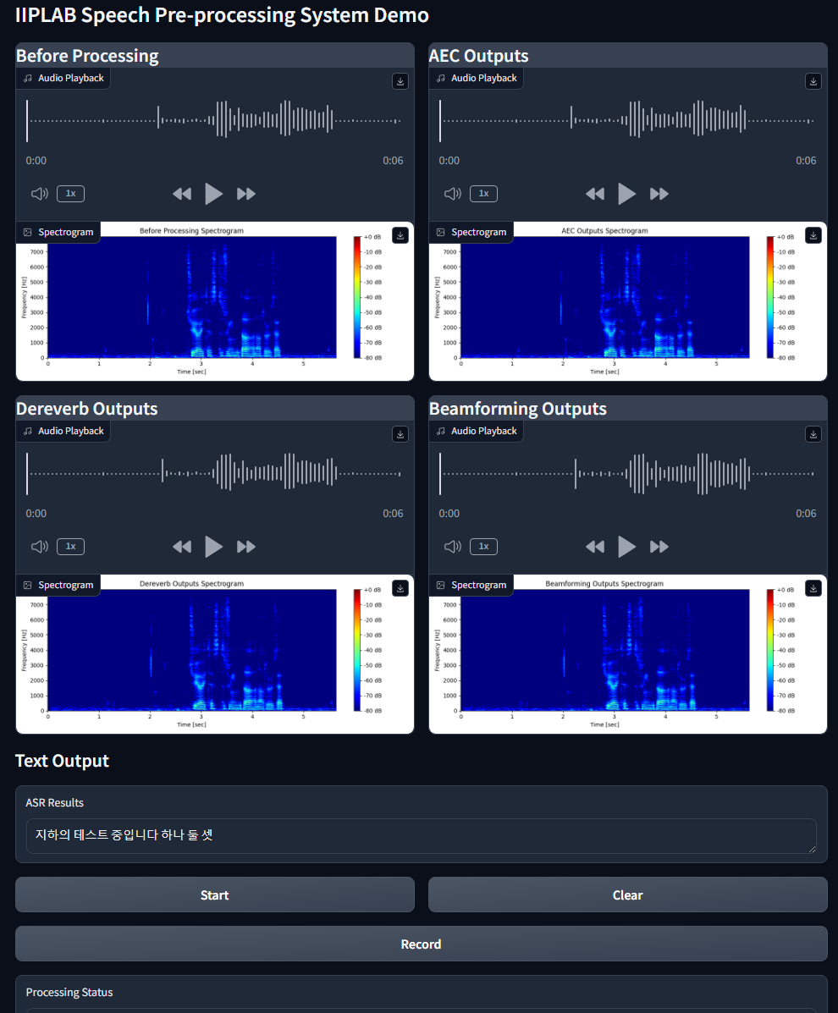Play the Beamforming Outputs audio
Screen dimensions: 838x1013
627,547
